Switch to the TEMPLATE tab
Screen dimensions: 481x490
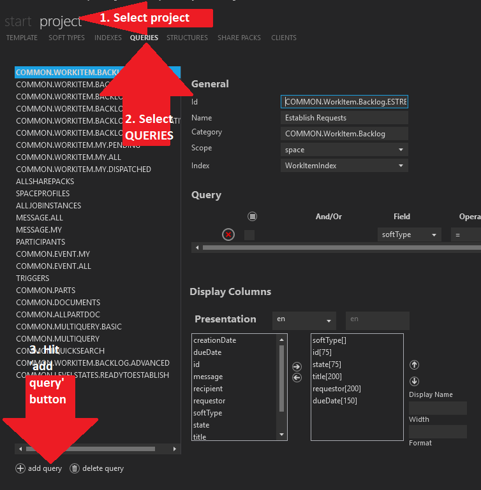tap(22, 38)
